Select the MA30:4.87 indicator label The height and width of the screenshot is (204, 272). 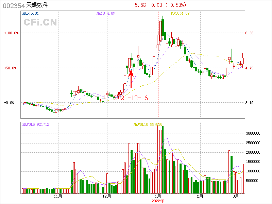(180, 14)
